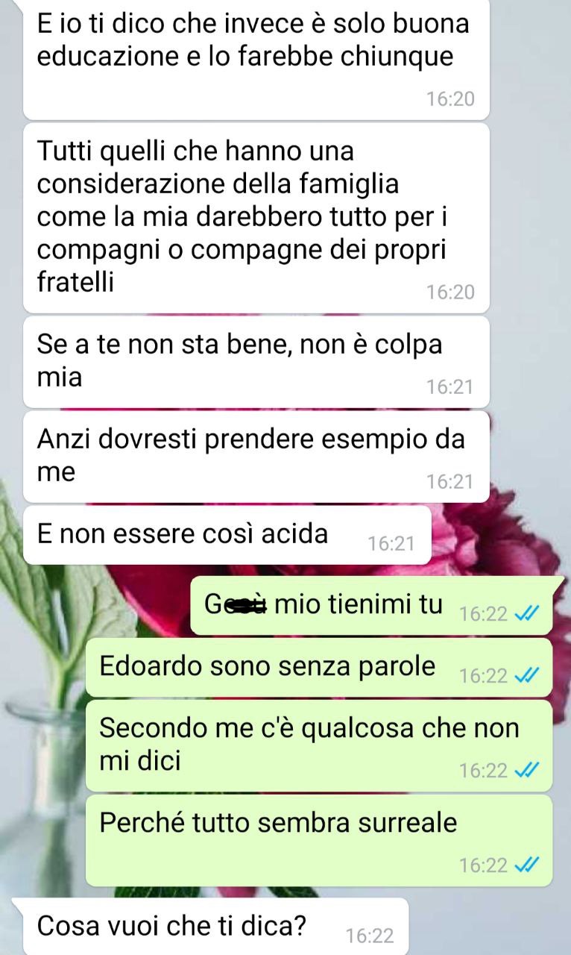Screen dimensions: 571x955
Task: Tap the 16:20 timestamp on 'fratelli' message
Action: [450, 292]
